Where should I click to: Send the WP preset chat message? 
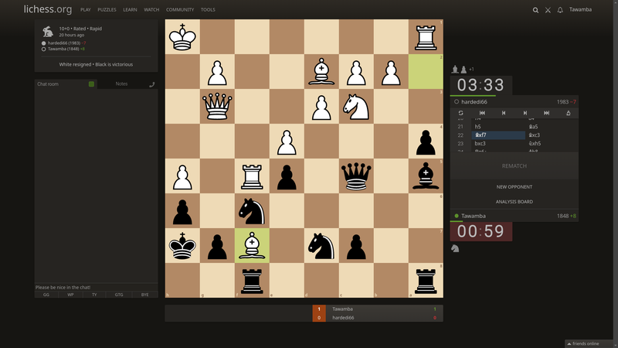click(70, 295)
